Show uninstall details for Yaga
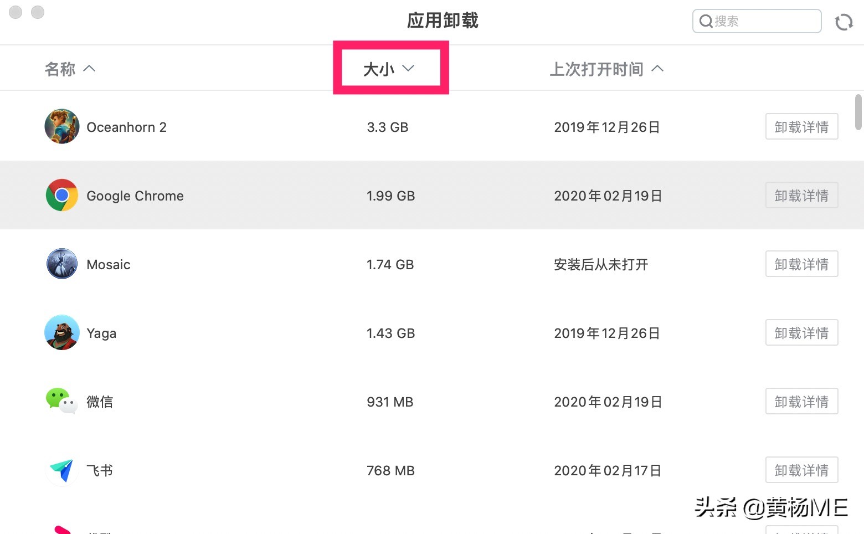864x534 pixels. 801,333
